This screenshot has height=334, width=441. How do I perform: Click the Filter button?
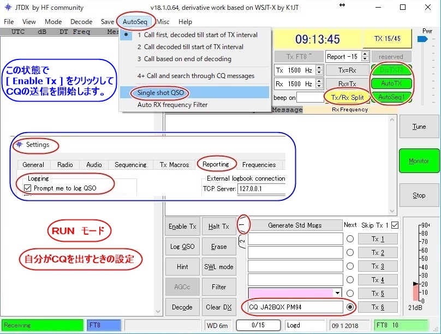[x=219, y=287]
